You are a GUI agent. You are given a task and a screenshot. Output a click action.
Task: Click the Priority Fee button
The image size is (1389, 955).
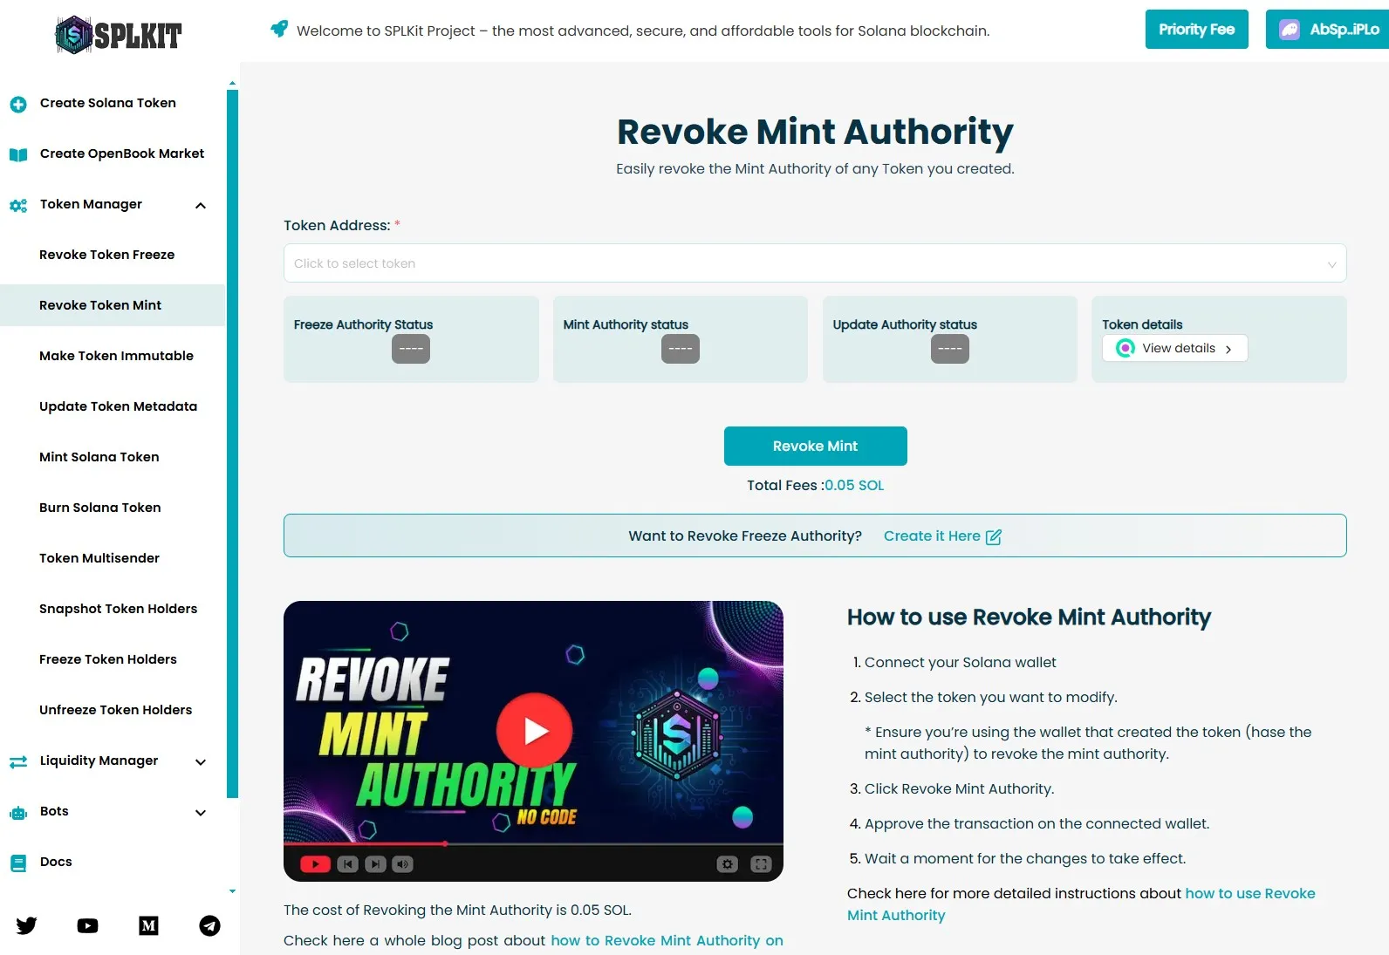pos(1196,30)
